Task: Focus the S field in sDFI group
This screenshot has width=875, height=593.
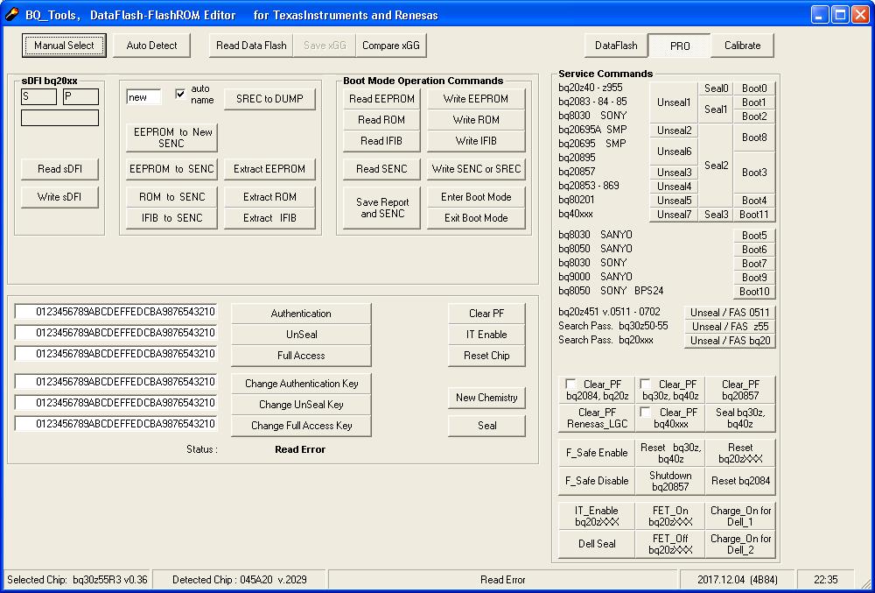Action: (39, 96)
